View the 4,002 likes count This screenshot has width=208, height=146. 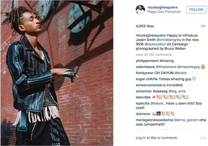coord(145,26)
